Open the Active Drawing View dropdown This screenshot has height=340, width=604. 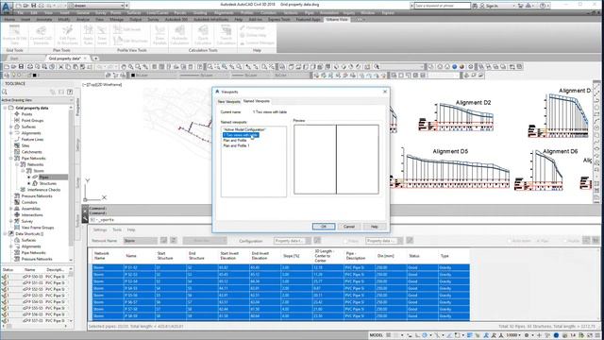(37, 100)
